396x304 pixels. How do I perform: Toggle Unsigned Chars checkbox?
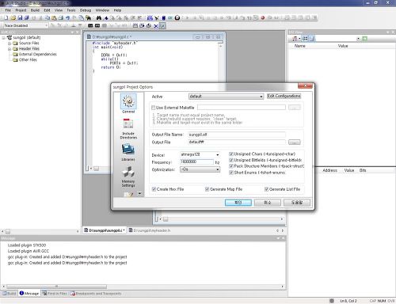coord(231,154)
